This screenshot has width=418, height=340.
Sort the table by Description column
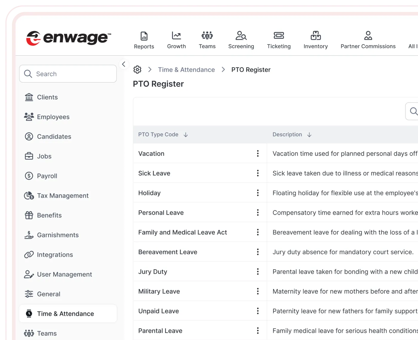[x=309, y=135]
